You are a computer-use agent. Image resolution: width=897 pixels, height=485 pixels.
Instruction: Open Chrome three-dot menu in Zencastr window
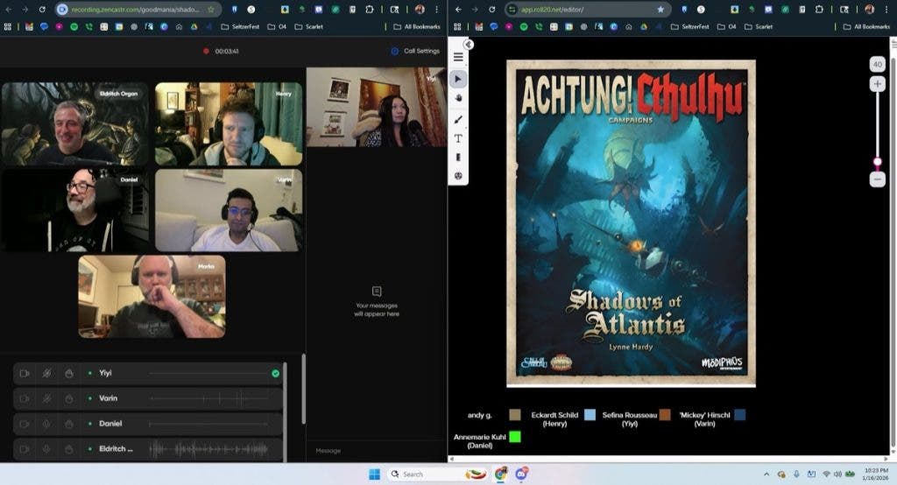pos(436,9)
